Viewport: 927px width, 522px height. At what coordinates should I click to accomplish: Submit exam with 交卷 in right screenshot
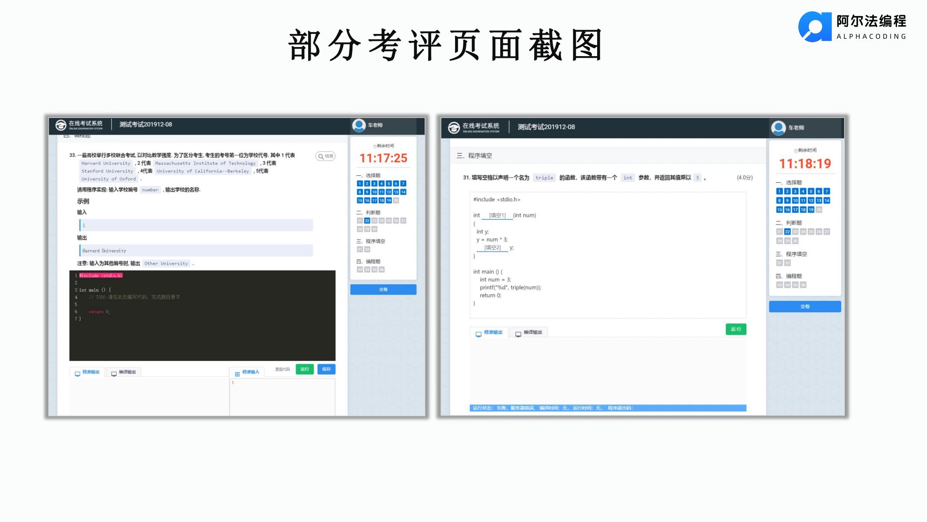click(x=805, y=307)
